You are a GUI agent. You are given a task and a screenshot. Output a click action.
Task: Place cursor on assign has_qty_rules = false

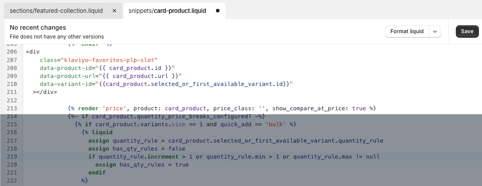137,149
